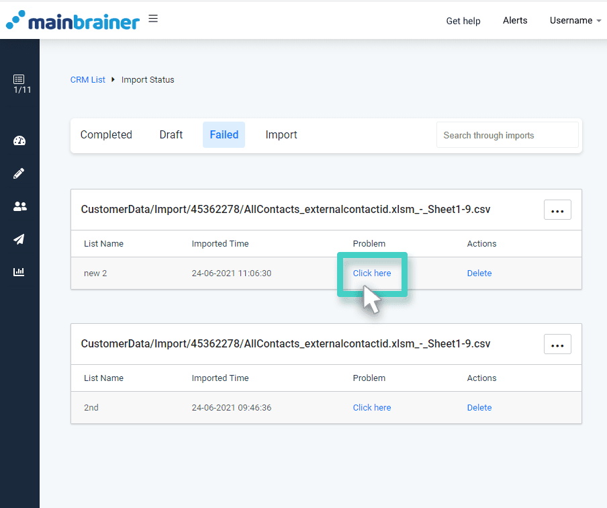Click the Get help link
607x508 pixels.
[463, 21]
